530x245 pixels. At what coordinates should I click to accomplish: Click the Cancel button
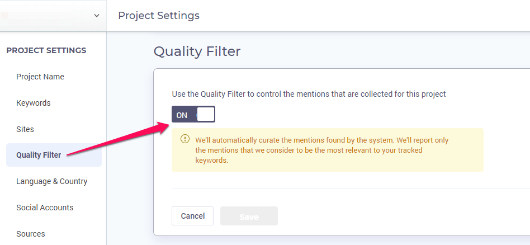(193, 216)
